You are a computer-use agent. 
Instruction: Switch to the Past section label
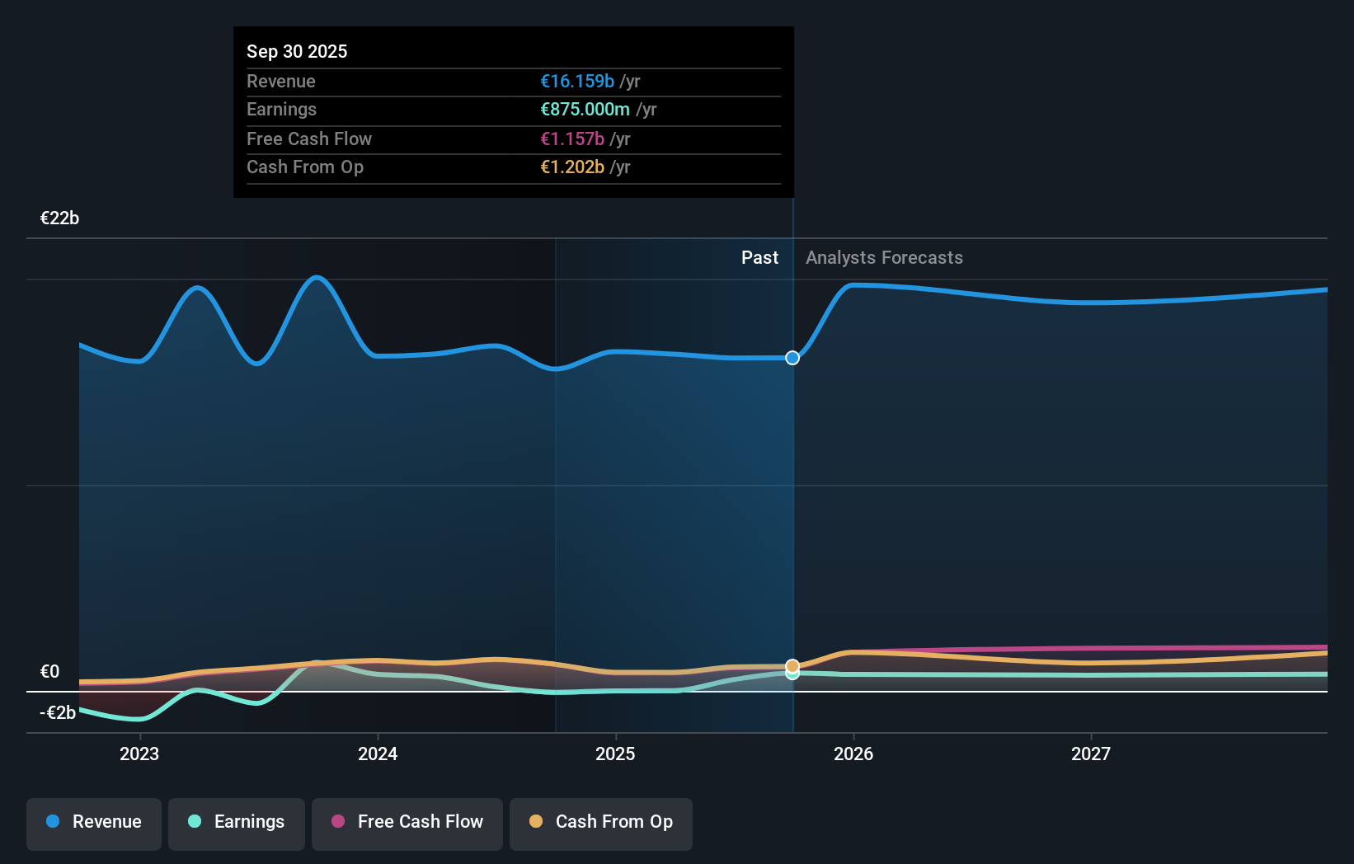pyautogui.click(x=759, y=257)
